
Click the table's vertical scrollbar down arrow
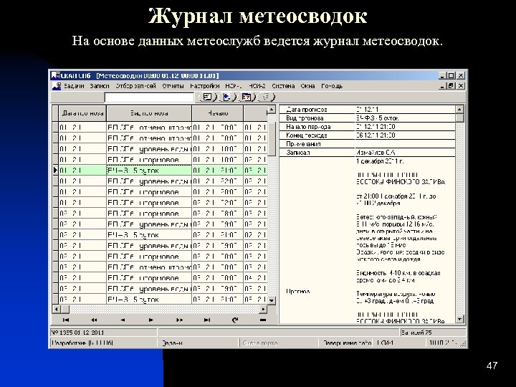click(x=272, y=300)
